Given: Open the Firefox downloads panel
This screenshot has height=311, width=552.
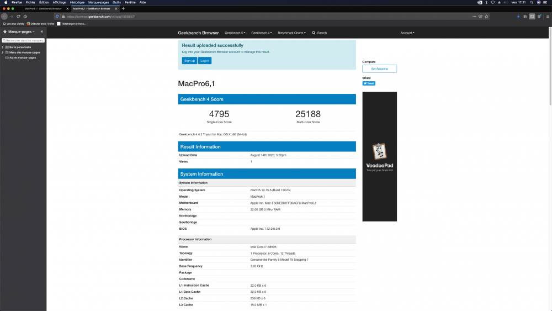Looking at the screenshot, I should (518, 17).
